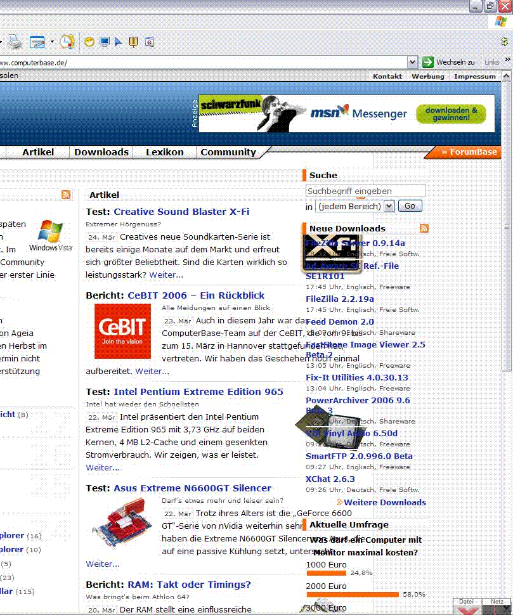Open the Kontakt link in the header
The height and width of the screenshot is (615, 513).
[x=387, y=77]
